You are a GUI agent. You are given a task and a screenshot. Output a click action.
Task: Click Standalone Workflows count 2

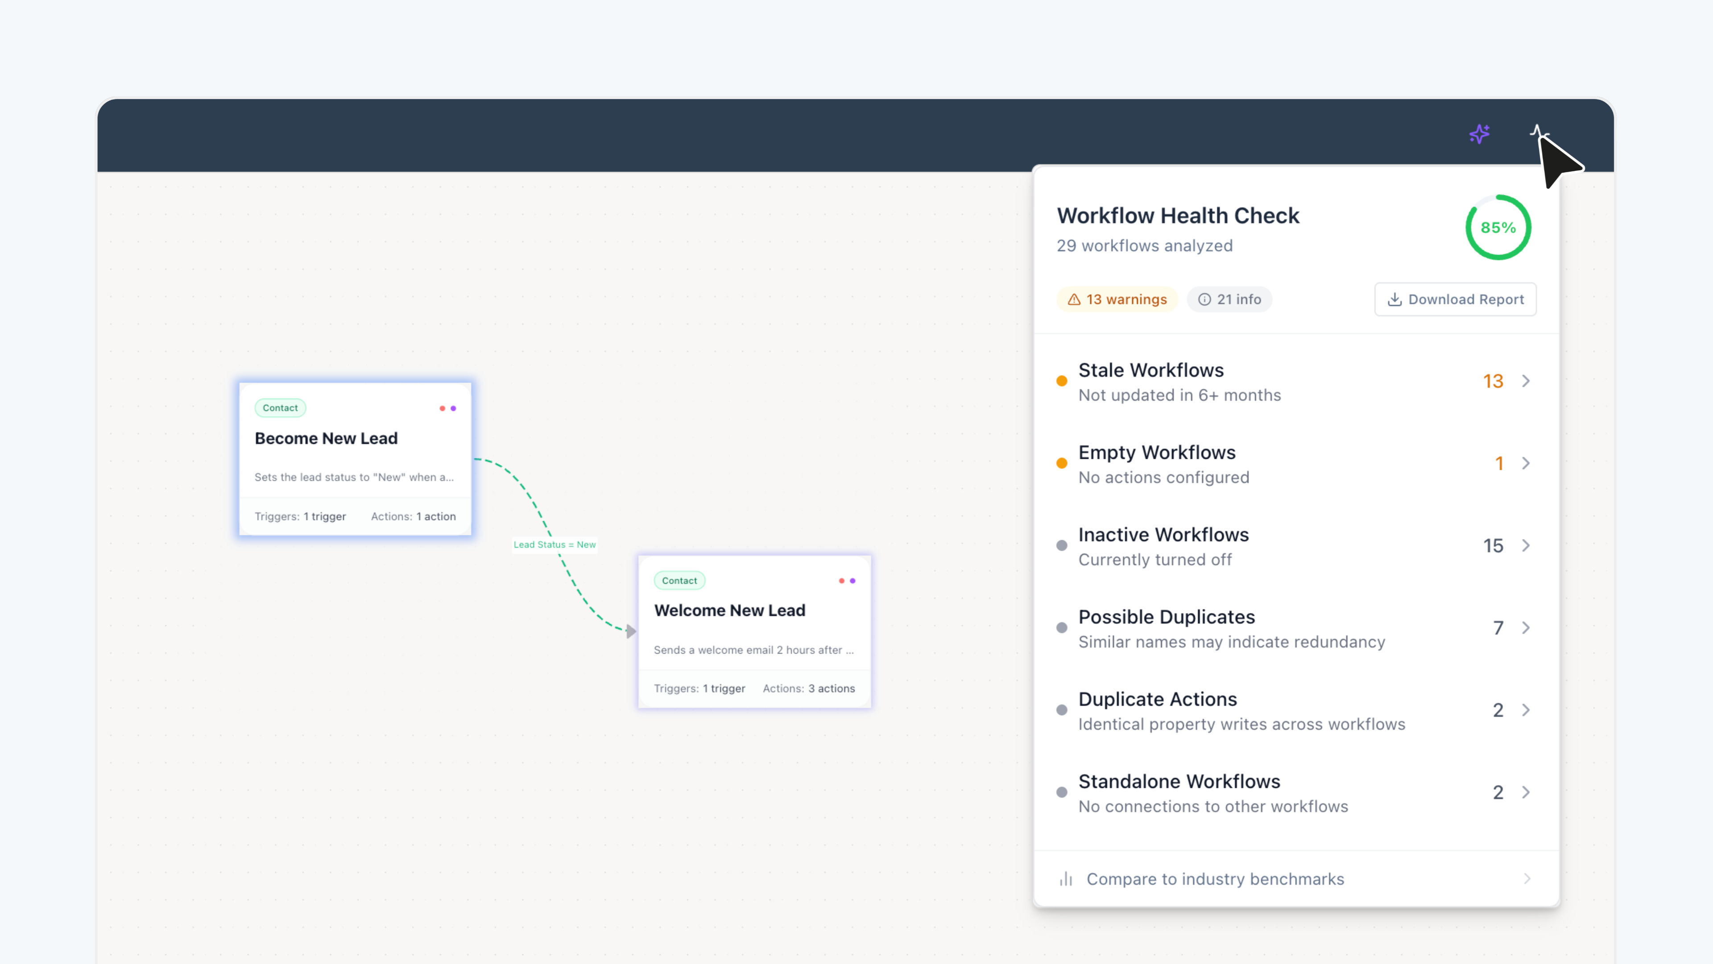pyautogui.click(x=1498, y=792)
